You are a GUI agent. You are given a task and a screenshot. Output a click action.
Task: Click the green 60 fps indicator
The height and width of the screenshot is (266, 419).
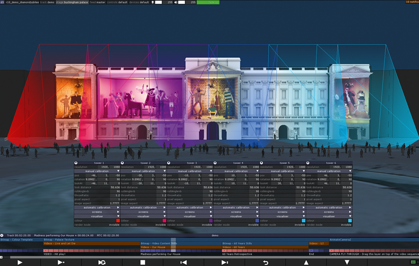[413, 262]
